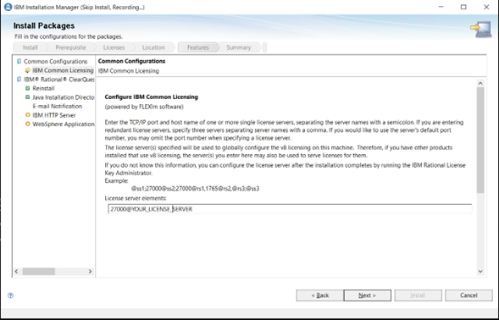Click orange circle icon beside IBM HTTP Server
The width and height of the screenshot is (499, 320).
(28, 115)
